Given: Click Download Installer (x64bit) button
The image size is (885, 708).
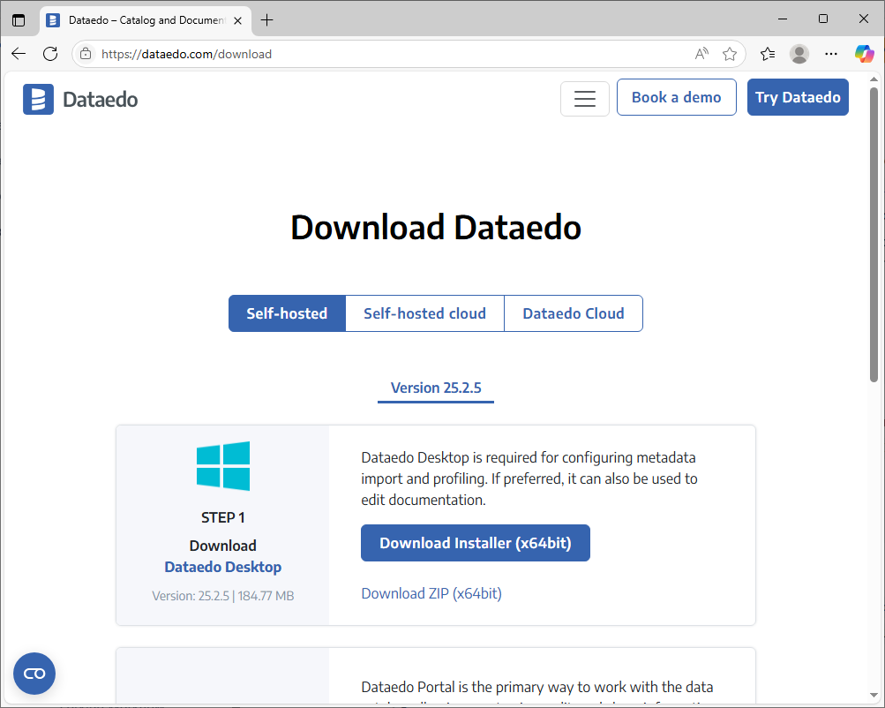Looking at the screenshot, I should point(476,543).
